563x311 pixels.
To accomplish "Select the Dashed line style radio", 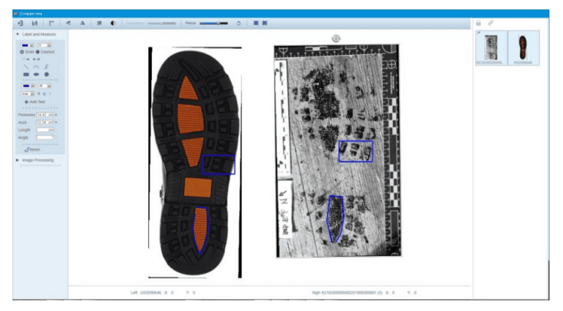I will point(37,52).
